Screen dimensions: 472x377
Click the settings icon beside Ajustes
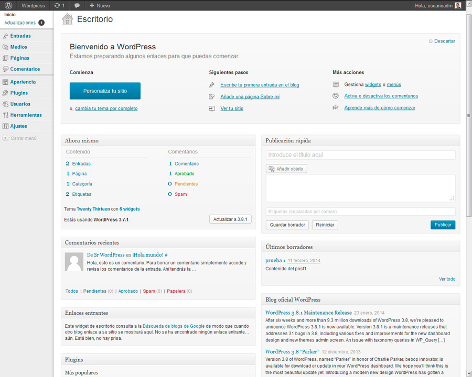(x=5, y=126)
